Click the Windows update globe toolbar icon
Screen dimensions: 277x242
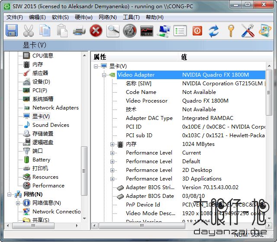coord(265,31)
